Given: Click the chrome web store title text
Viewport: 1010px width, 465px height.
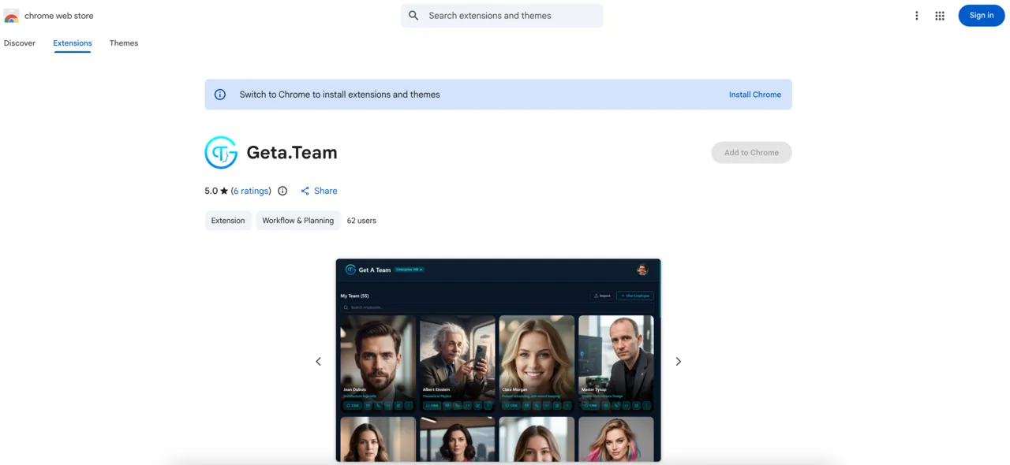Looking at the screenshot, I should [x=59, y=16].
